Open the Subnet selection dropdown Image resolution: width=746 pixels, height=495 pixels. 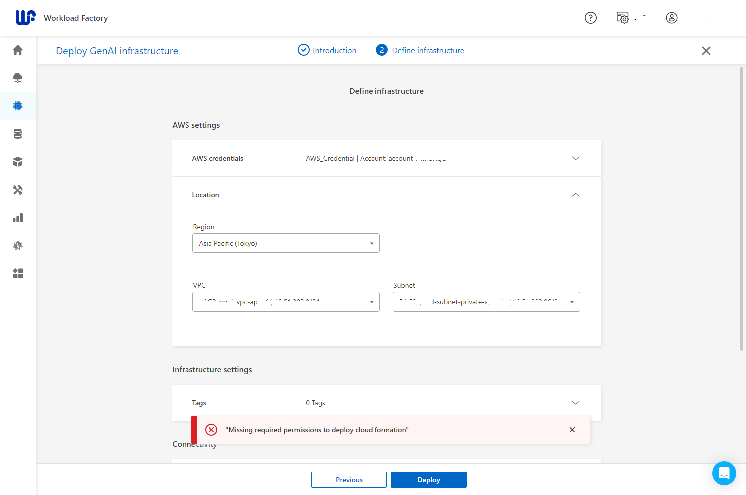[571, 302]
